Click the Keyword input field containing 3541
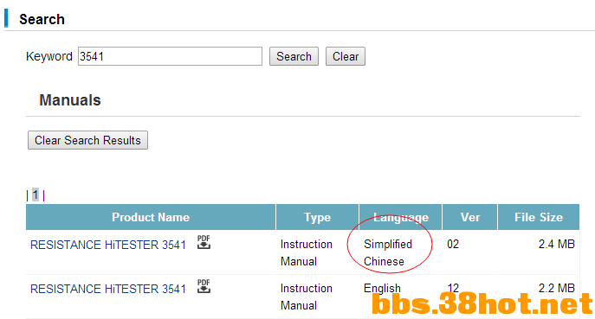 click(170, 56)
